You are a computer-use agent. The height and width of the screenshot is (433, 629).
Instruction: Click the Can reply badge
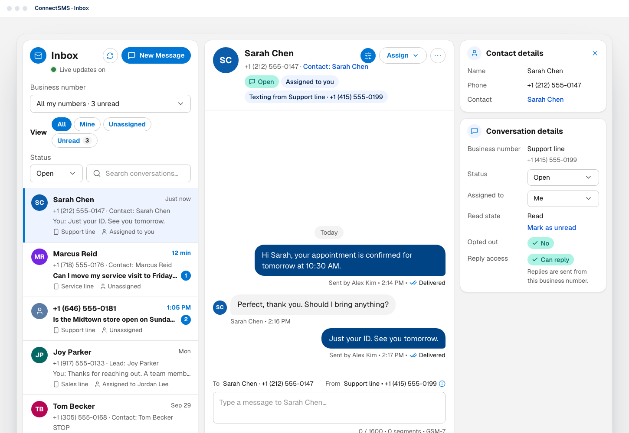550,260
